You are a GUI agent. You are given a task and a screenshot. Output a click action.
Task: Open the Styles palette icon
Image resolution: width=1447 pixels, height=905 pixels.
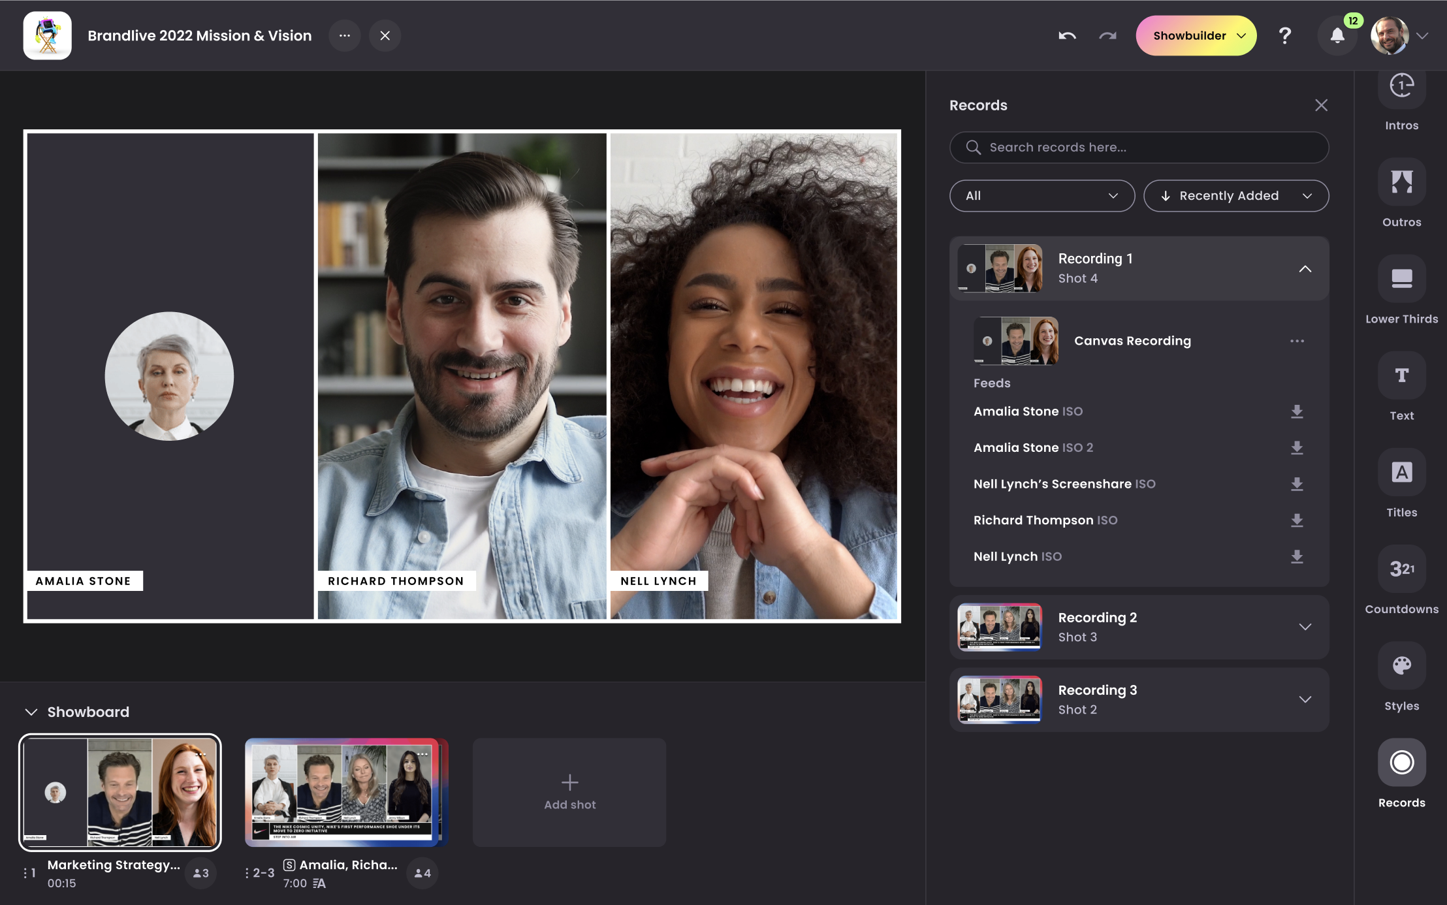point(1401,665)
